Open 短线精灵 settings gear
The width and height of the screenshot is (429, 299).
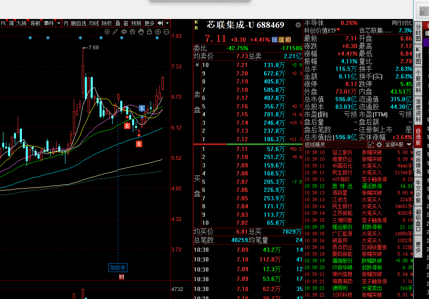tap(379, 145)
